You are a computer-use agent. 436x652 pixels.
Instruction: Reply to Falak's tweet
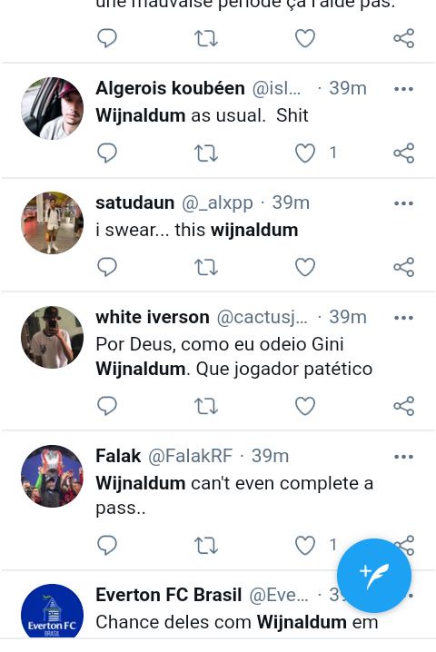(107, 545)
